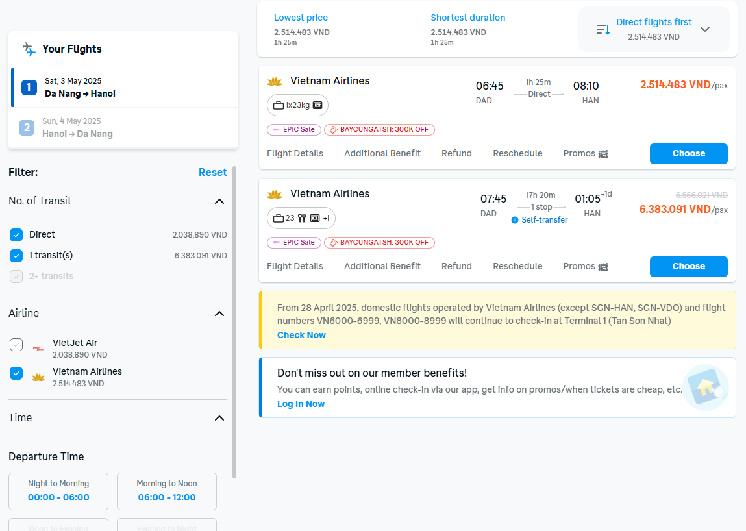Collapse the No. of Transit section
The height and width of the screenshot is (531, 746).
click(219, 201)
